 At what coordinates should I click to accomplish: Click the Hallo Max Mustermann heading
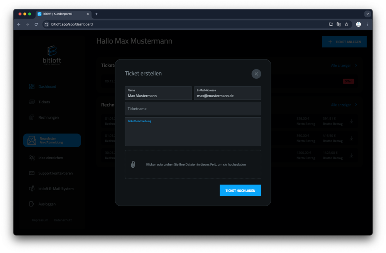click(x=134, y=41)
